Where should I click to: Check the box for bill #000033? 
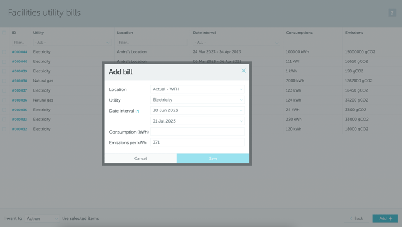click(4, 119)
